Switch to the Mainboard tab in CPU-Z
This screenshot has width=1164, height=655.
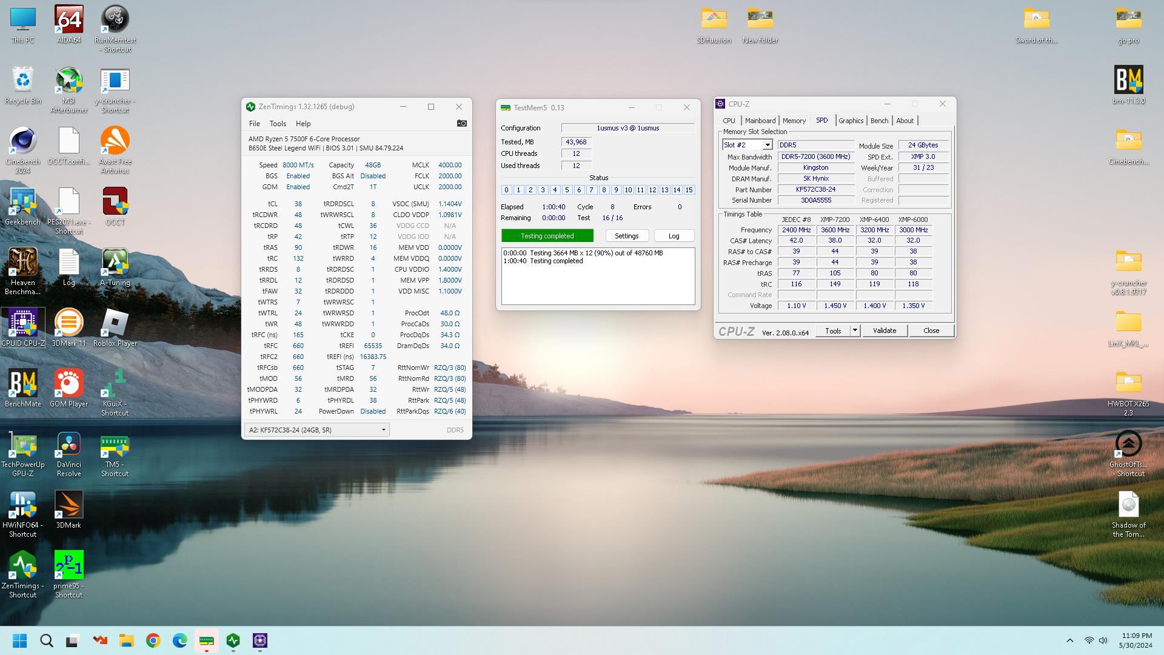[x=760, y=121]
